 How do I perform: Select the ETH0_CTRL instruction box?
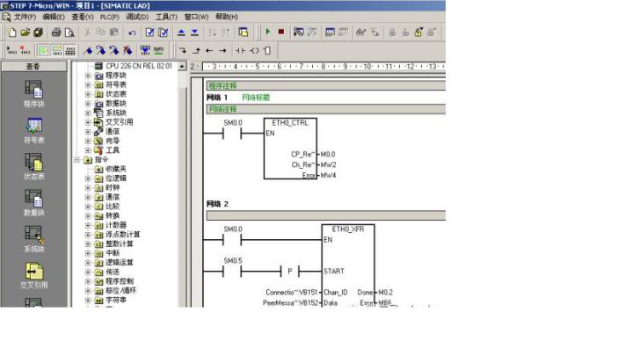(x=290, y=149)
